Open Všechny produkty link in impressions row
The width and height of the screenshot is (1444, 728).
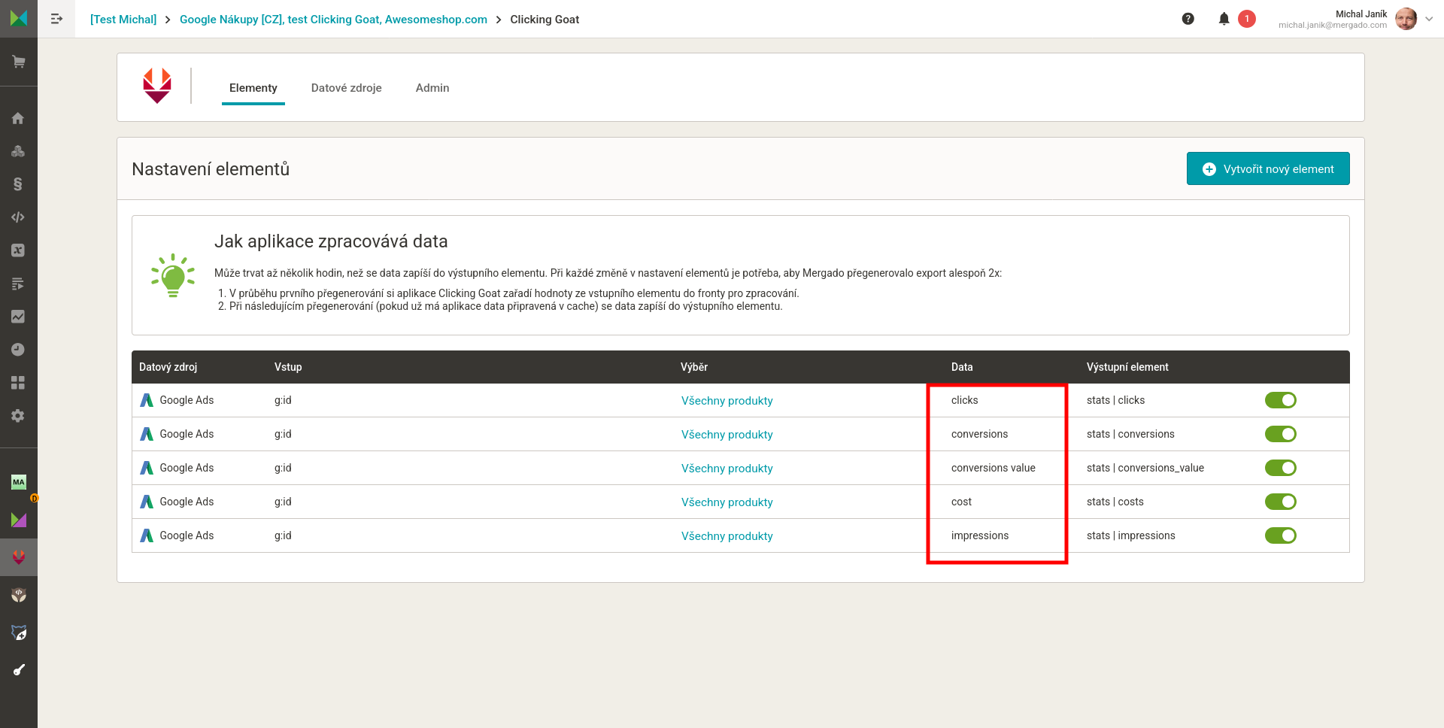(727, 536)
